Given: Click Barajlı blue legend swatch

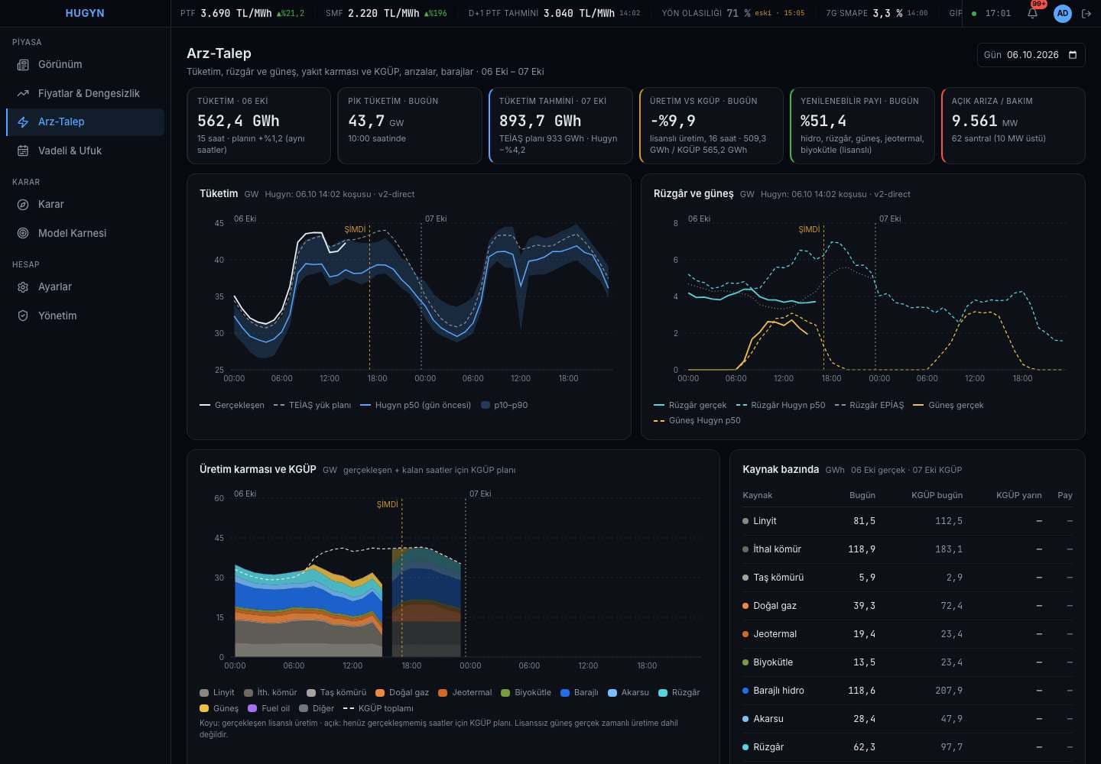Looking at the screenshot, I should pos(565,693).
